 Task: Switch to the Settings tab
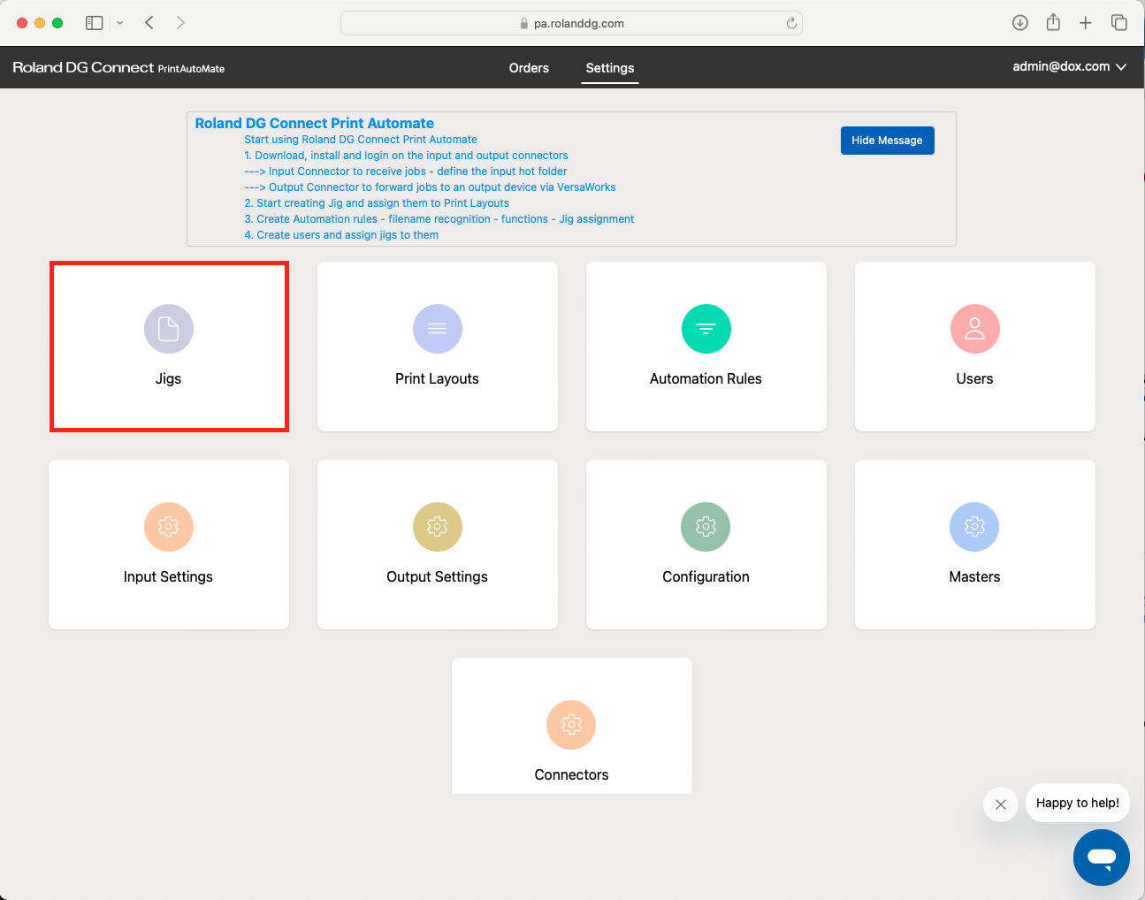click(x=610, y=68)
